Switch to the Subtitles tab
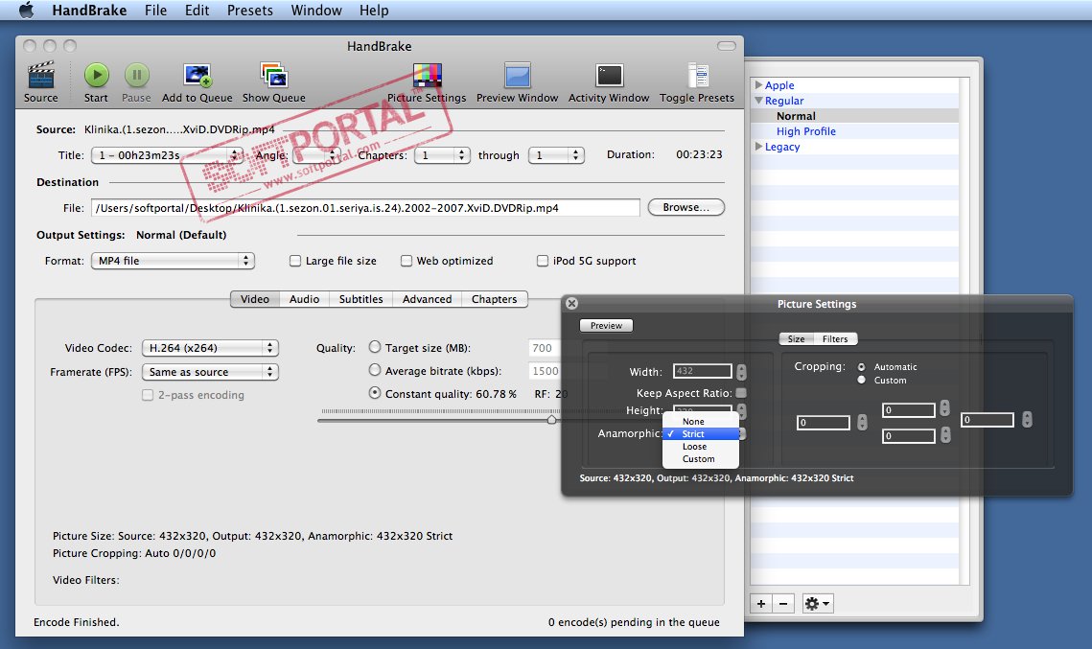This screenshot has width=1092, height=649. 360,299
